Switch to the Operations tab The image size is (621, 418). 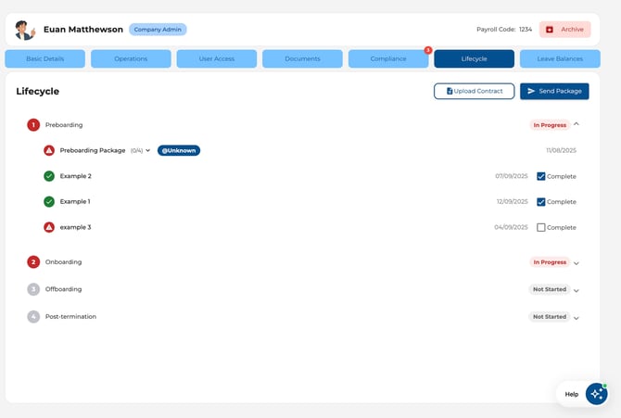click(x=131, y=58)
